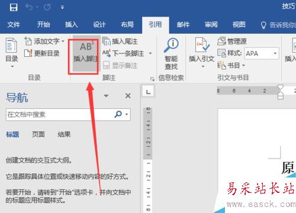Open the 脚注 group dialog launcher
296x213 pixels.
(x=152, y=79)
